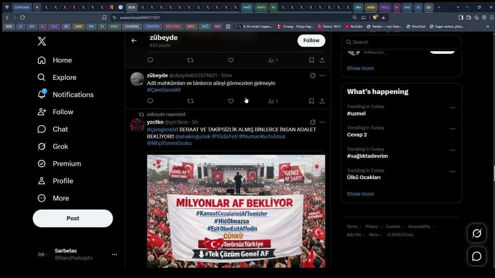
Task: Open Notifications with 7 unread
Action: point(65,95)
